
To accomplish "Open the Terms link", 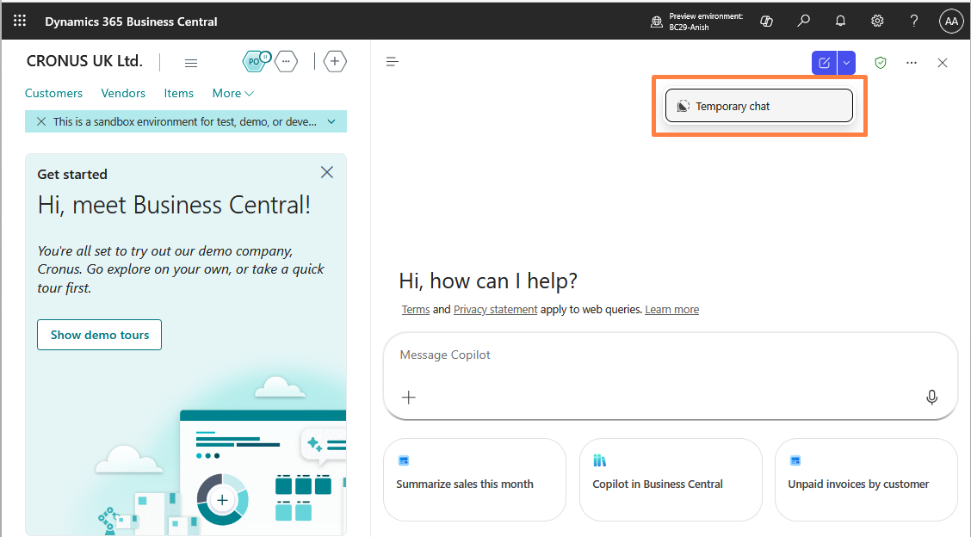I will [x=416, y=309].
